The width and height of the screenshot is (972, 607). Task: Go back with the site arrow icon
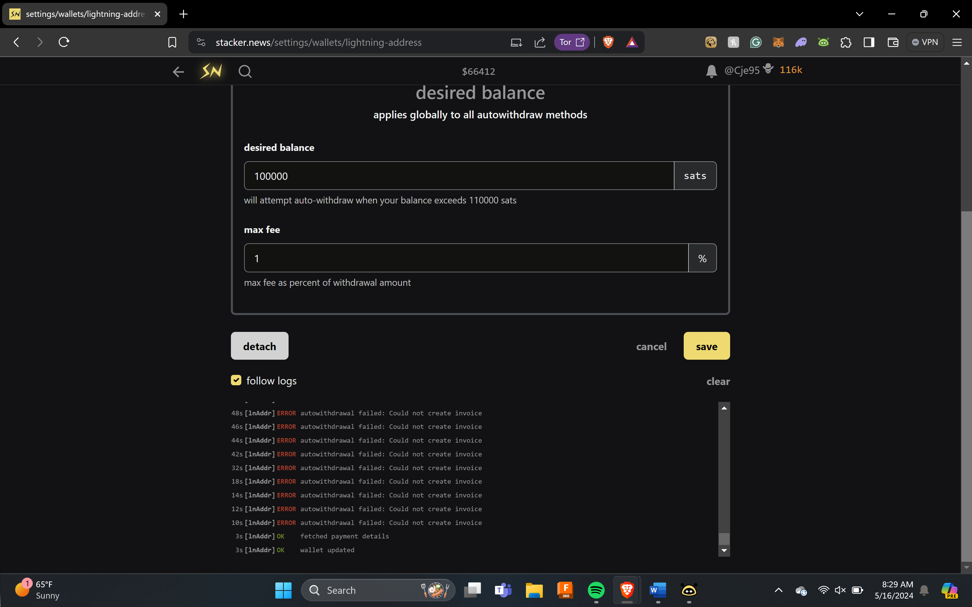[178, 72]
